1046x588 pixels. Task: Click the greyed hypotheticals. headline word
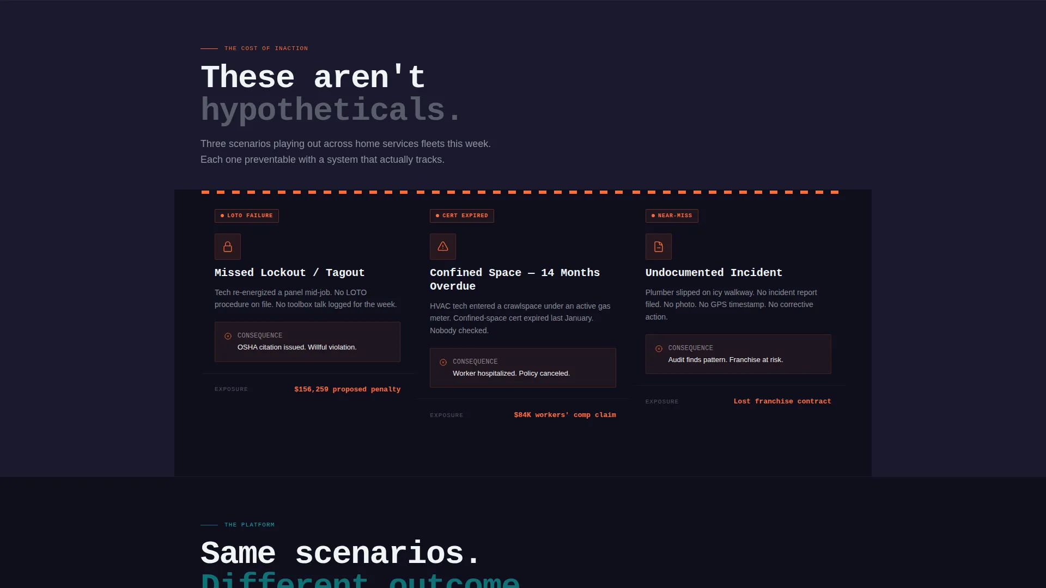[x=331, y=109]
